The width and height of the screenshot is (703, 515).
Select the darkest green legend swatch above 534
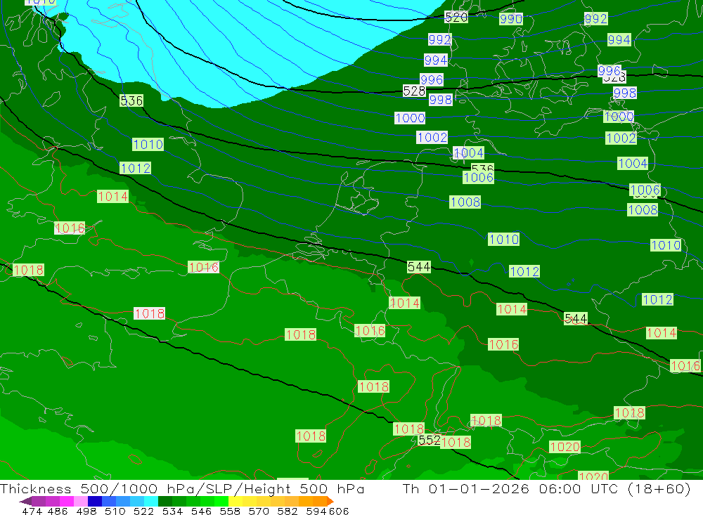click(x=165, y=501)
